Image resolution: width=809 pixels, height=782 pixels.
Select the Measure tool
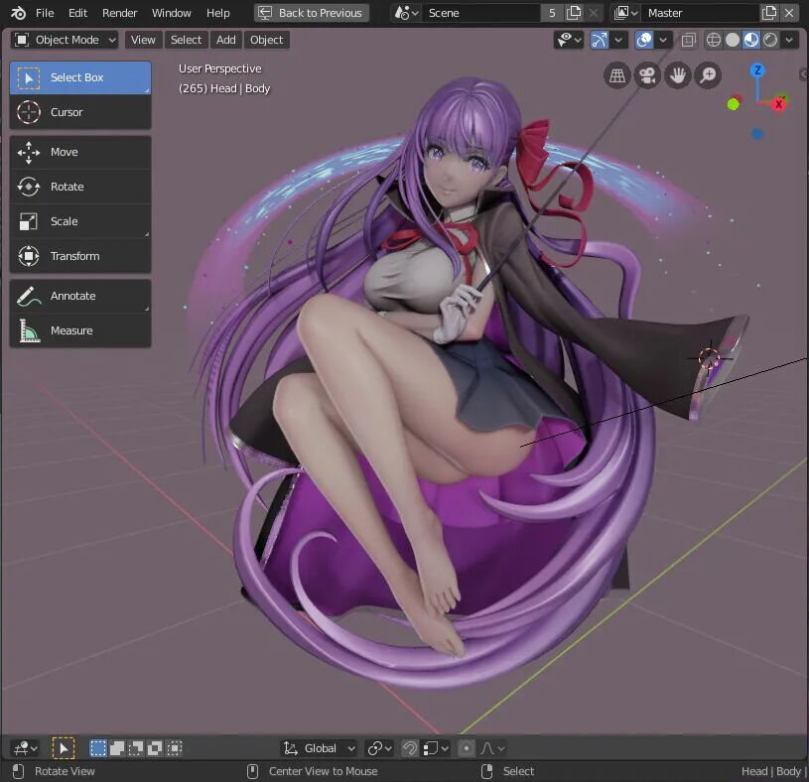tap(80, 330)
